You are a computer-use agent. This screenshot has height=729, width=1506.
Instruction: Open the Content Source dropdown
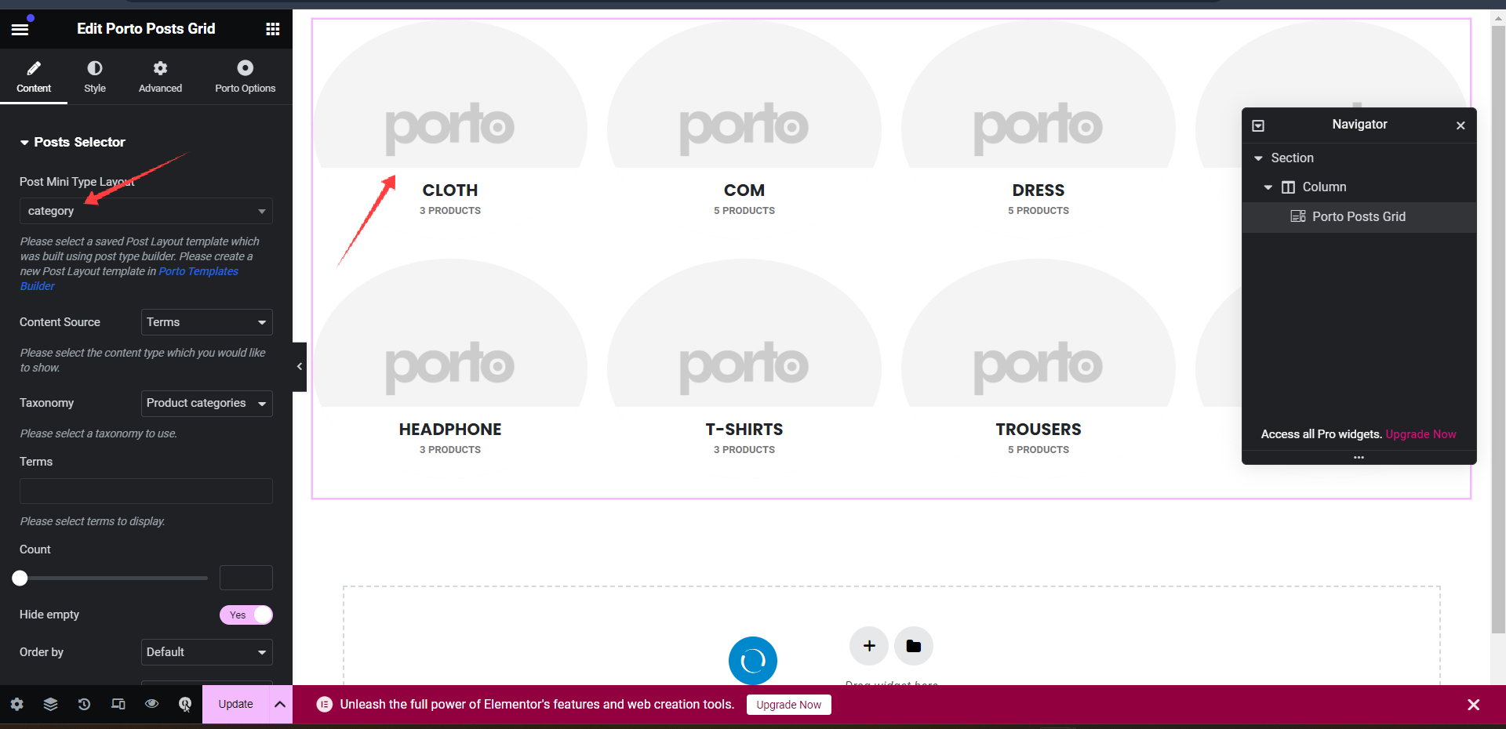click(207, 322)
